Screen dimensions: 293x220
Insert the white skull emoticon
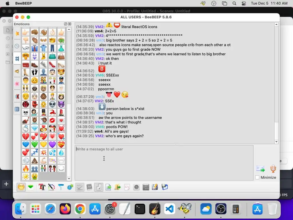pyautogui.click(x=25, y=112)
